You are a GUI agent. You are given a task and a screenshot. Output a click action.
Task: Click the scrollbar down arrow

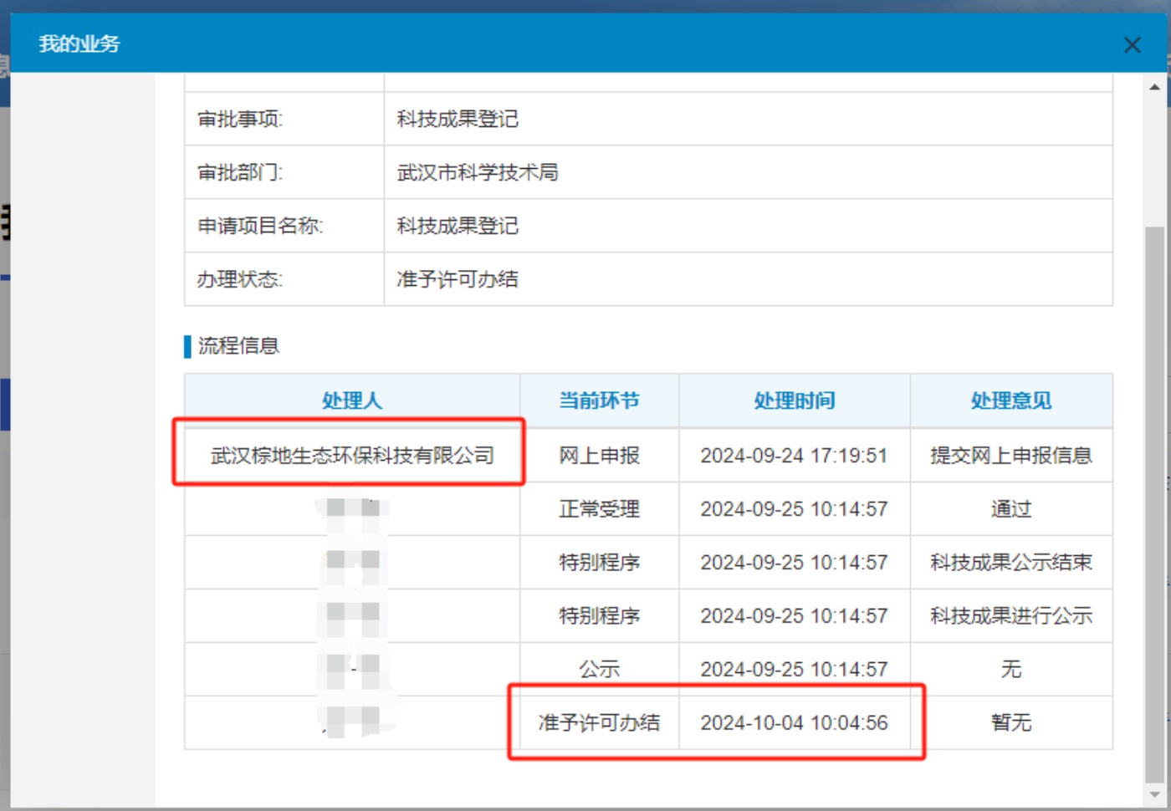click(x=1154, y=794)
